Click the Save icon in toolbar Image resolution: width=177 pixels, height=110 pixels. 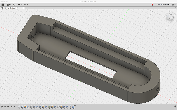point(14,5)
